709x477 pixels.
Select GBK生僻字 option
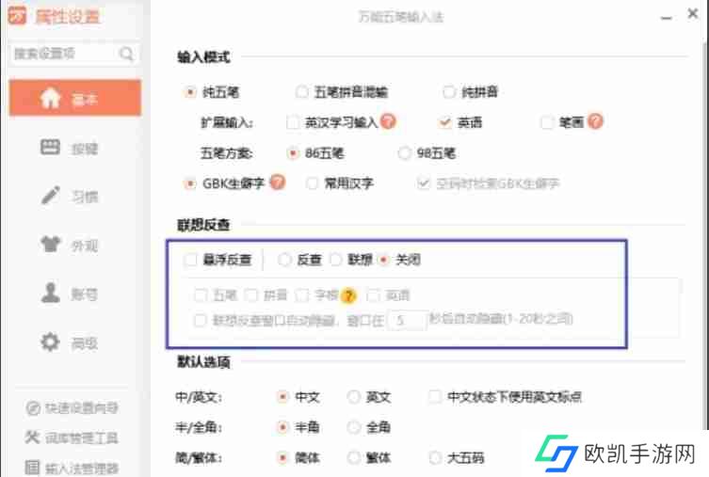click(x=190, y=183)
